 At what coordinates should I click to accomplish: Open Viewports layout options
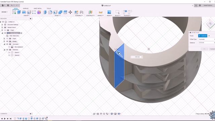click(x=119, y=114)
